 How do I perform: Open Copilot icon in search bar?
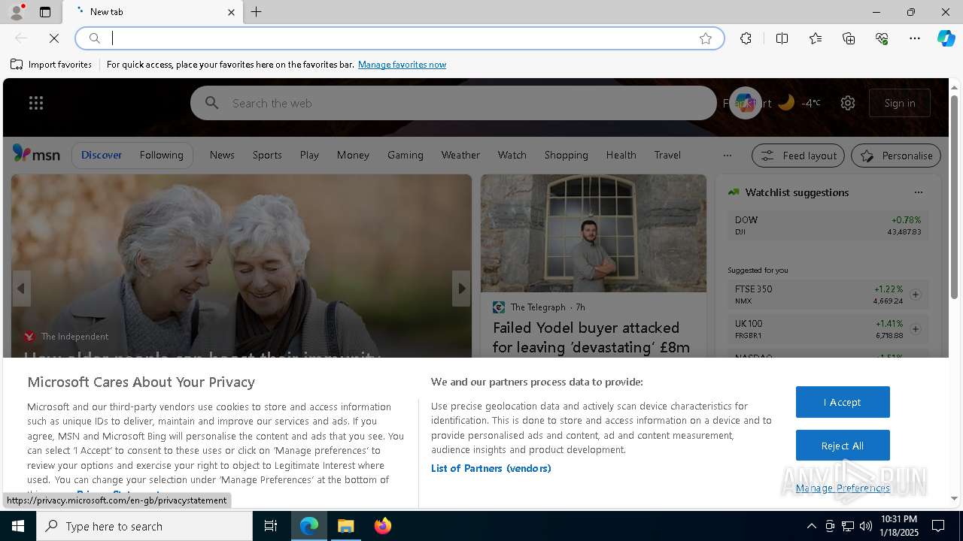pos(746,103)
